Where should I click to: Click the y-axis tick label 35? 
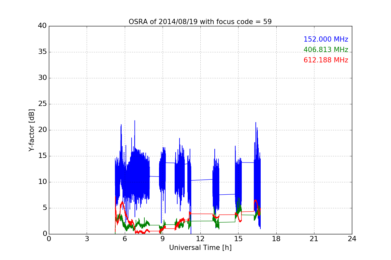[x=42, y=52]
